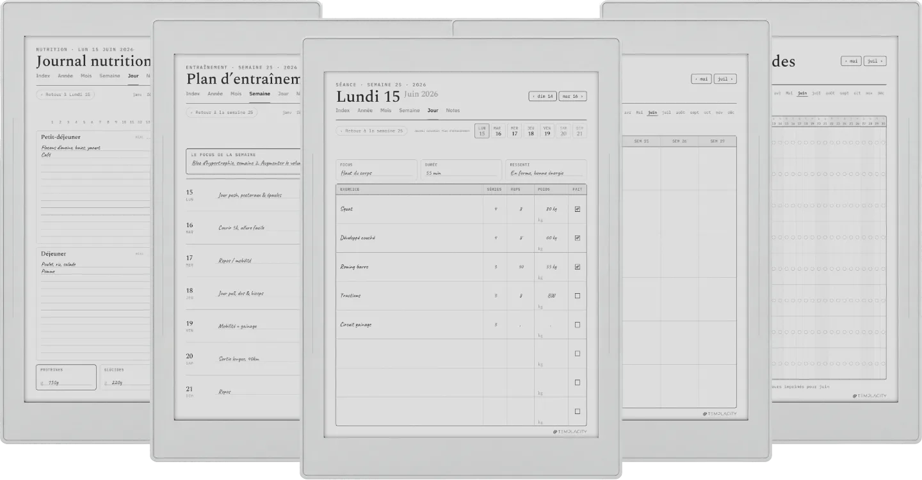Go to previous day with 'dim 14' button

coord(543,97)
